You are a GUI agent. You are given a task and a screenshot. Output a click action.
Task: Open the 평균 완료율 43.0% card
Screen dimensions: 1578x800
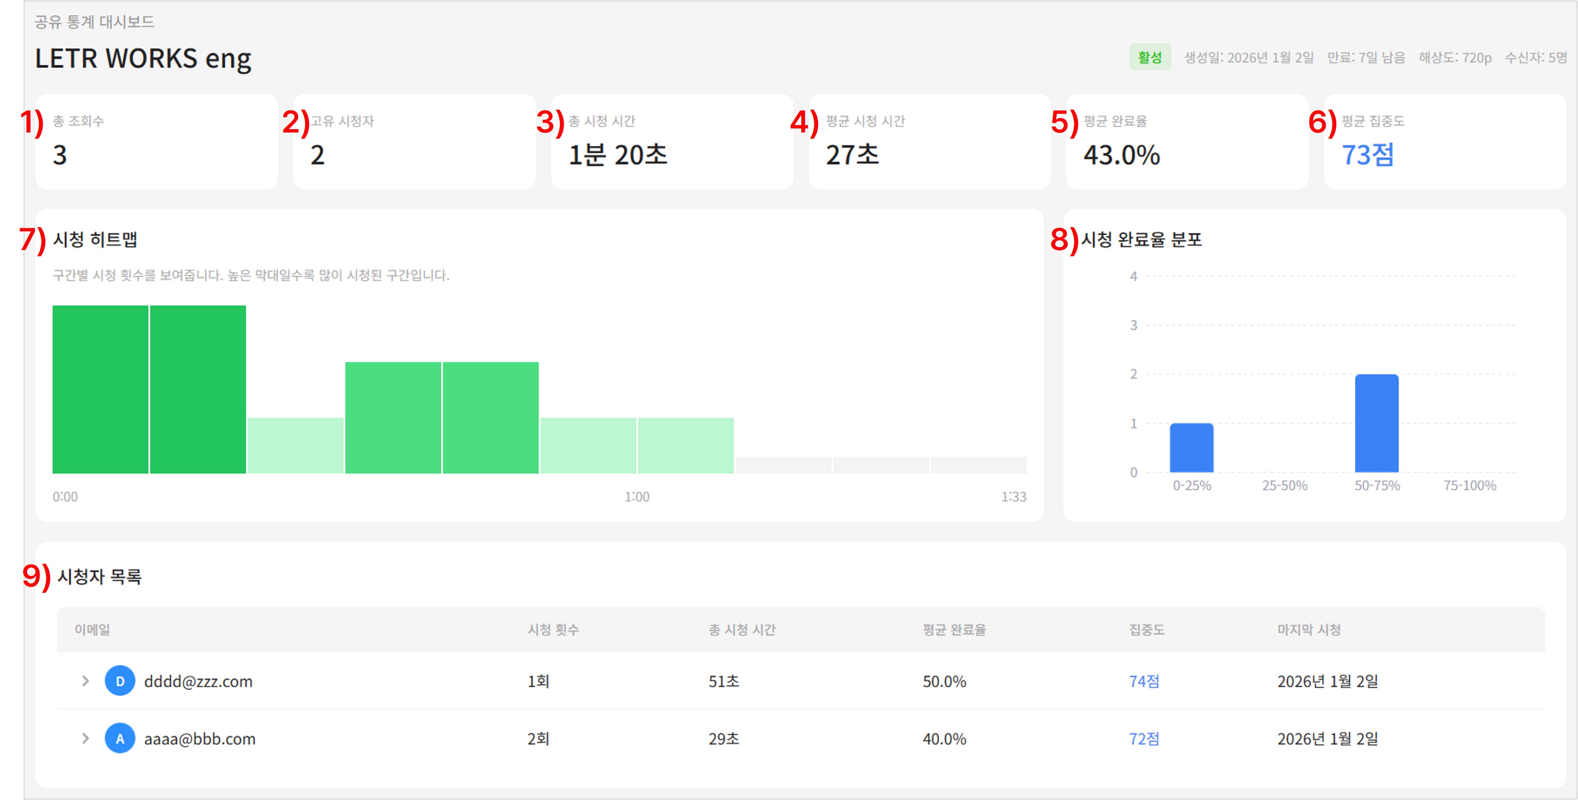point(1186,142)
